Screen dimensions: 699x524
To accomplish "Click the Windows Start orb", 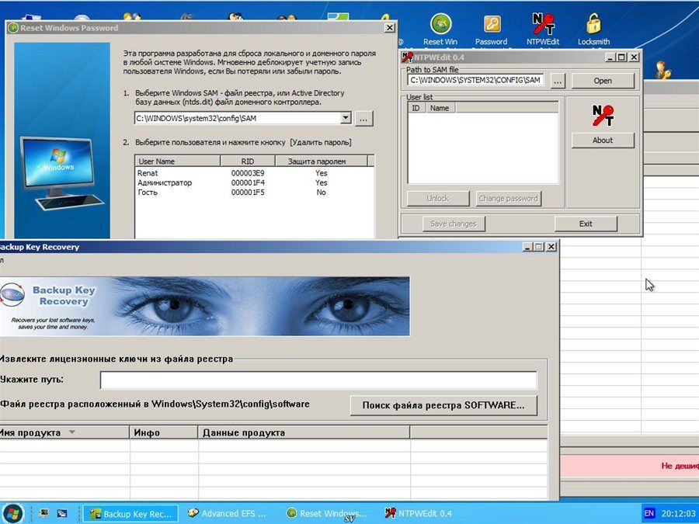I will click(x=12, y=513).
